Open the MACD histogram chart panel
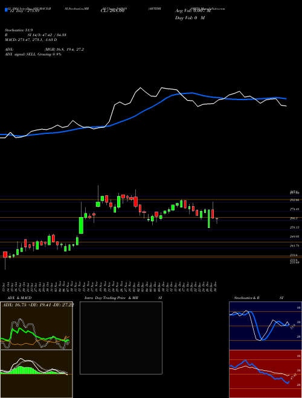Image resolution: width=302 pixels, height=398 pixels. pos(36,374)
